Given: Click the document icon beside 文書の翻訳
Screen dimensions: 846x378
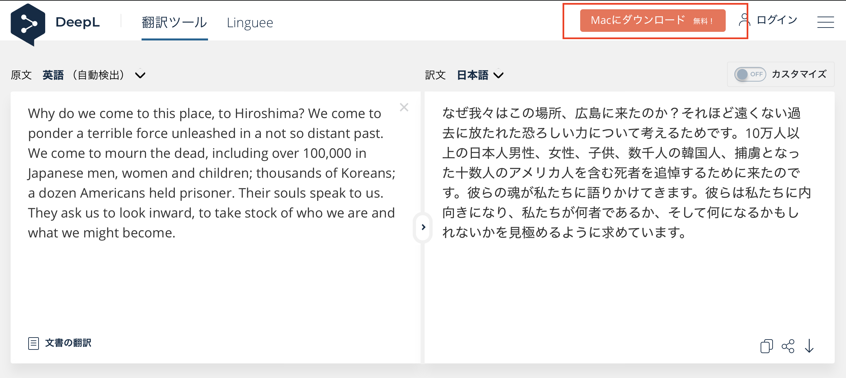Looking at the screenshot, I should tap(34, 343).
